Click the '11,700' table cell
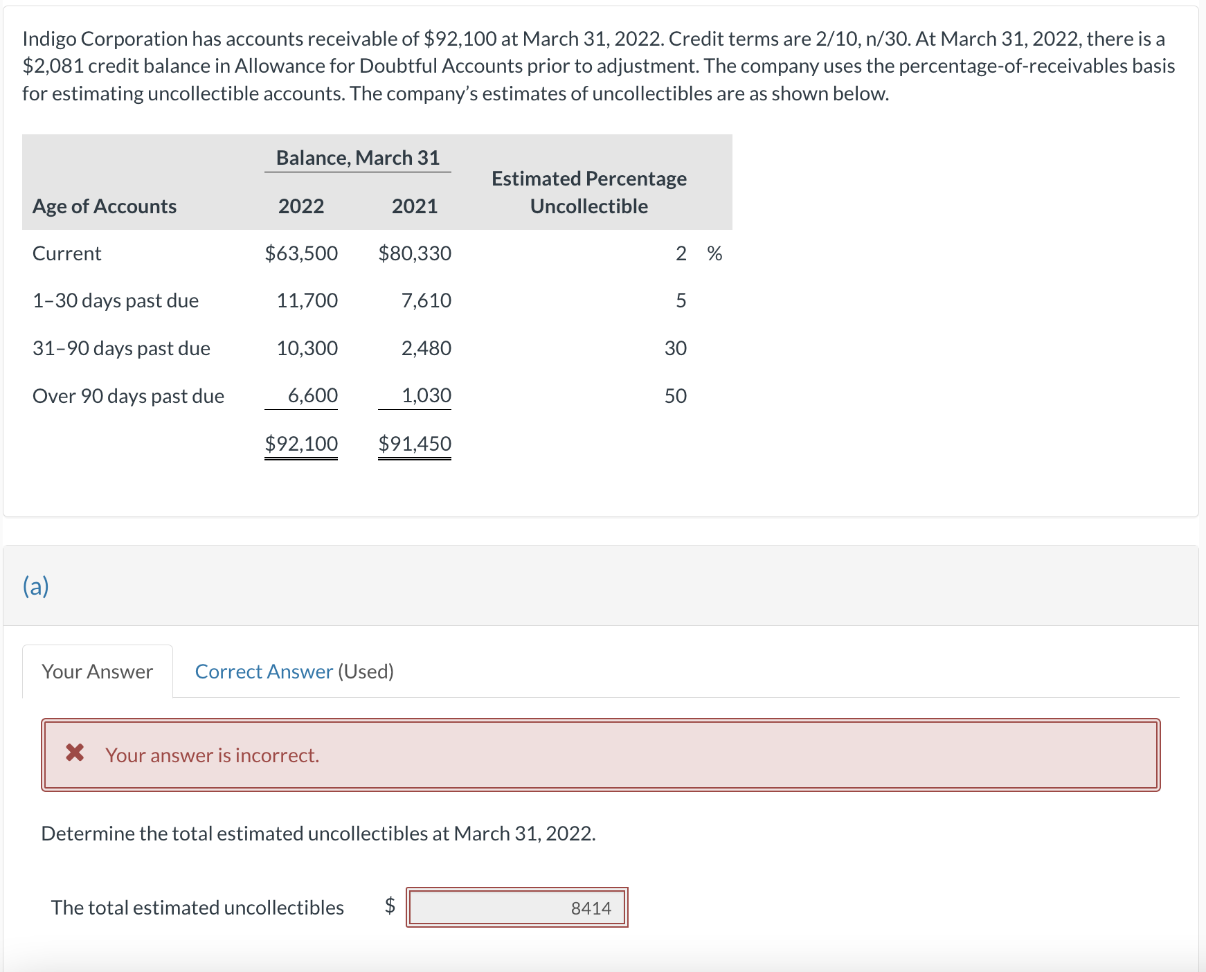 [x=307, y=300]
